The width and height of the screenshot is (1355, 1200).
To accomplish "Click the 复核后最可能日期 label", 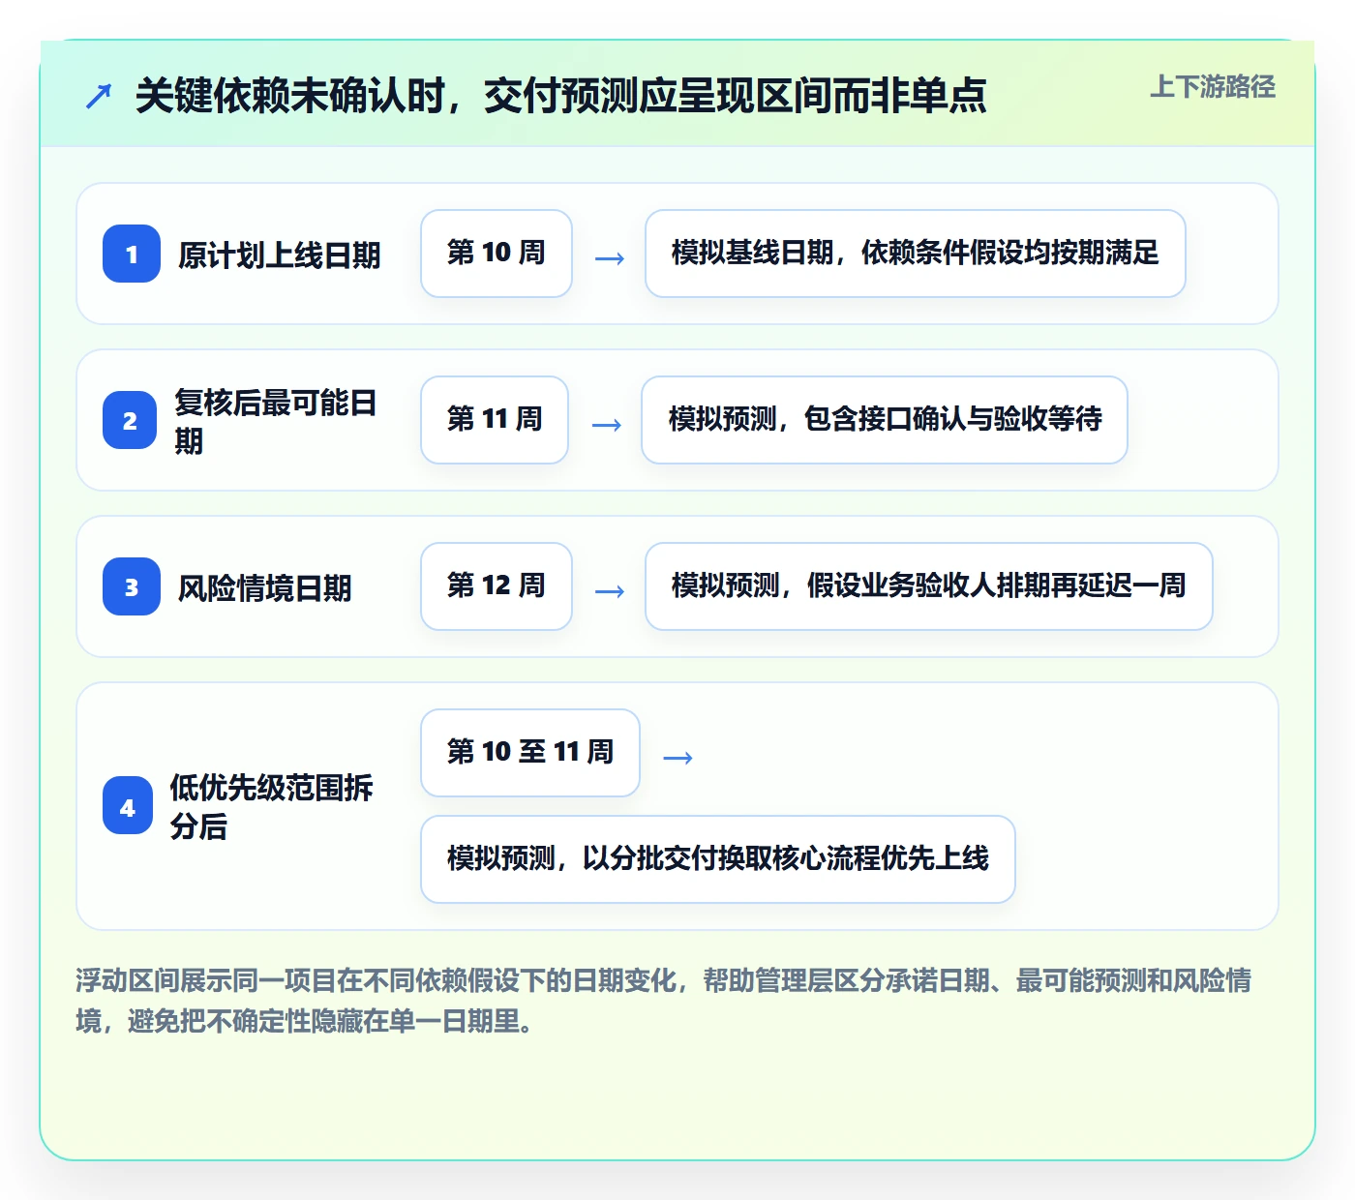I will pos(277,421).
